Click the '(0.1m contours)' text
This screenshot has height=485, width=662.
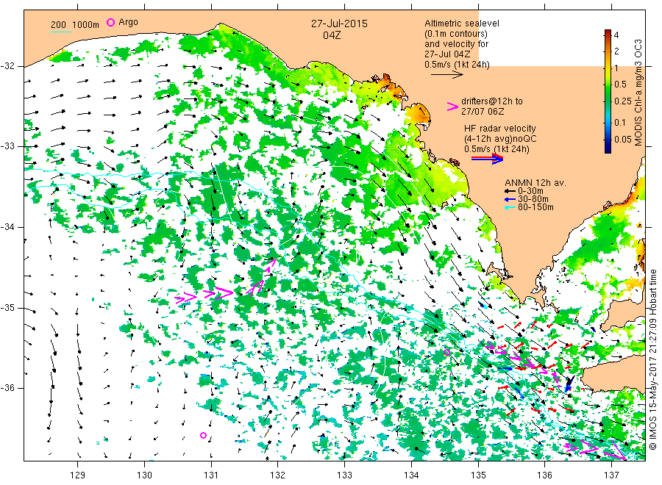pyautogui.click(x=456, y=34)
